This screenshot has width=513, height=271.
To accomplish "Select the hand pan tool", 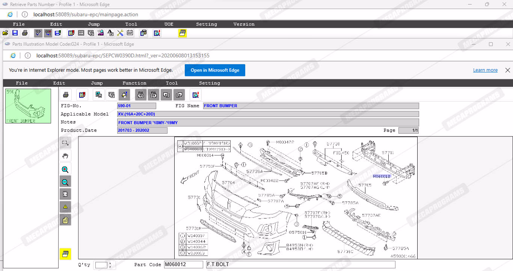I will [x=65, y=156].
